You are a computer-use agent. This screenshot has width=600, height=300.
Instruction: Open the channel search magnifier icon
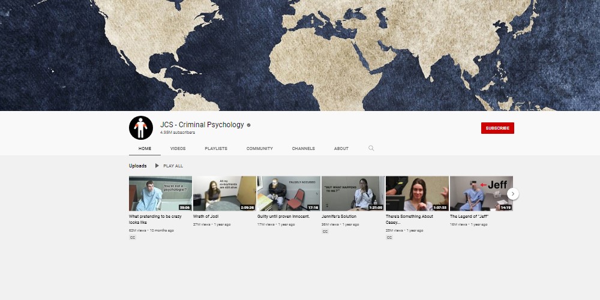[x=371, y=148]
